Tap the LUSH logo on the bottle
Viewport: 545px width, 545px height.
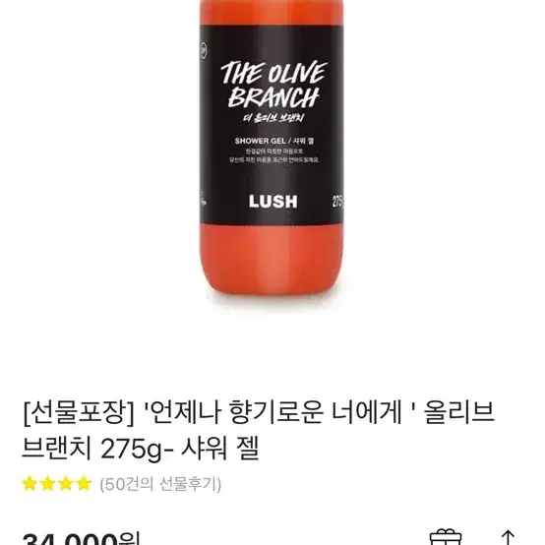pos(273,202)
